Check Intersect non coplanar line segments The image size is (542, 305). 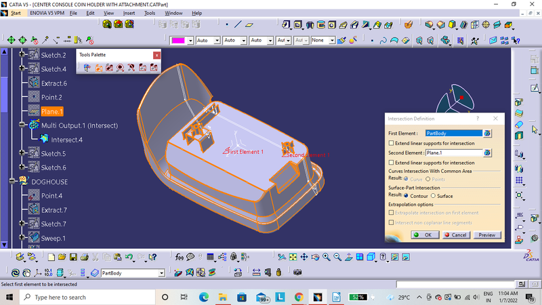pyautogui.click(x=391, y=222)
